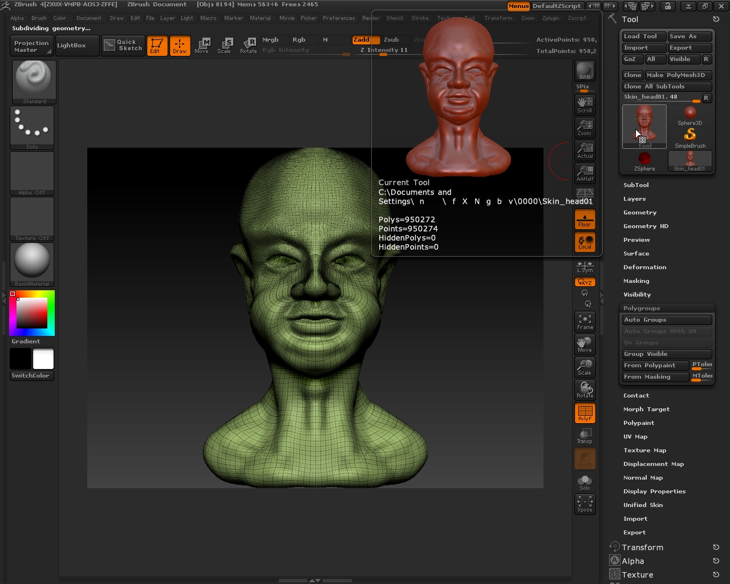Click the Save As button
The width and height of the screenshot is (730, 584).
(690, 36)
